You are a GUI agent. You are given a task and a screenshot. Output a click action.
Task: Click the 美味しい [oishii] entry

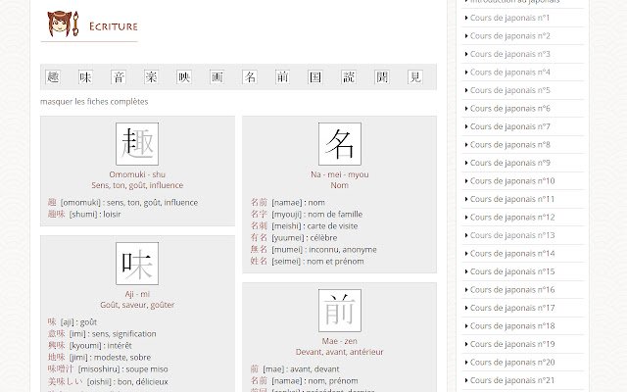(108, 382)
